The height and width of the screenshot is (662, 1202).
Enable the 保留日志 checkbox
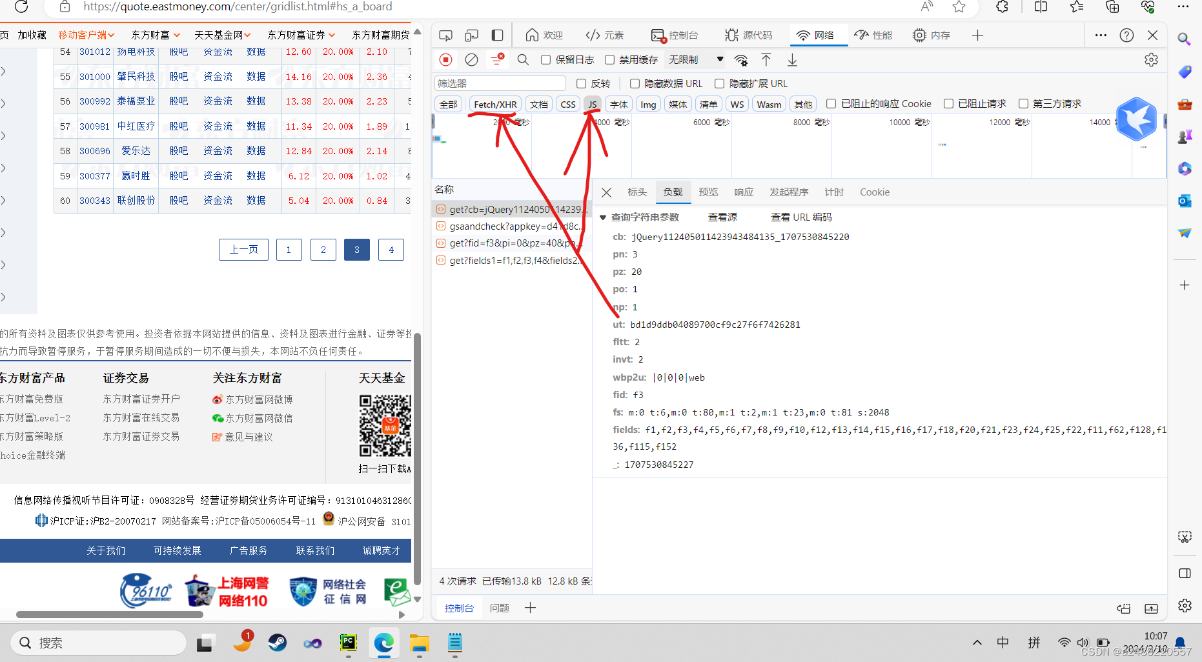[x=546, y=60]
